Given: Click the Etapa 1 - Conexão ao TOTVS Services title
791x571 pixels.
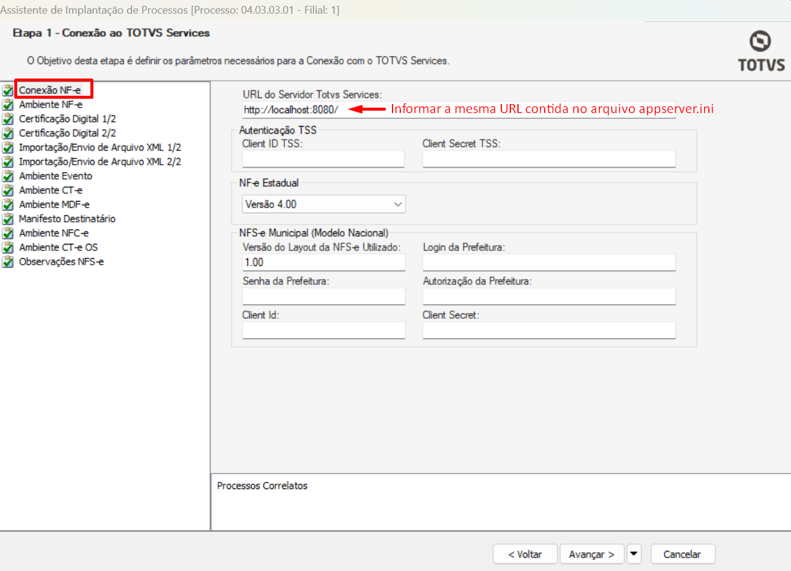Looking at the screenshot, I should [111, 33].
